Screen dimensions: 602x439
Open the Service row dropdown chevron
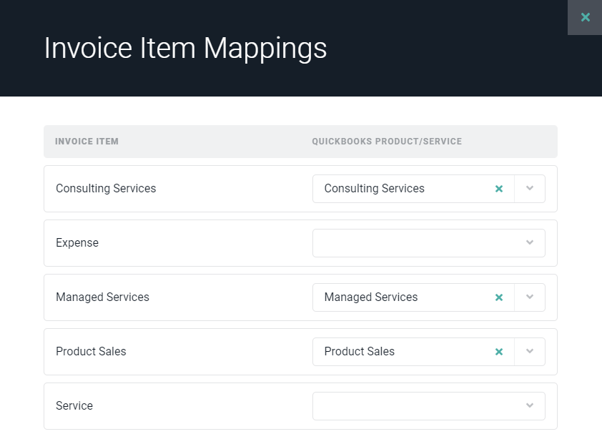tap(530, 406)
